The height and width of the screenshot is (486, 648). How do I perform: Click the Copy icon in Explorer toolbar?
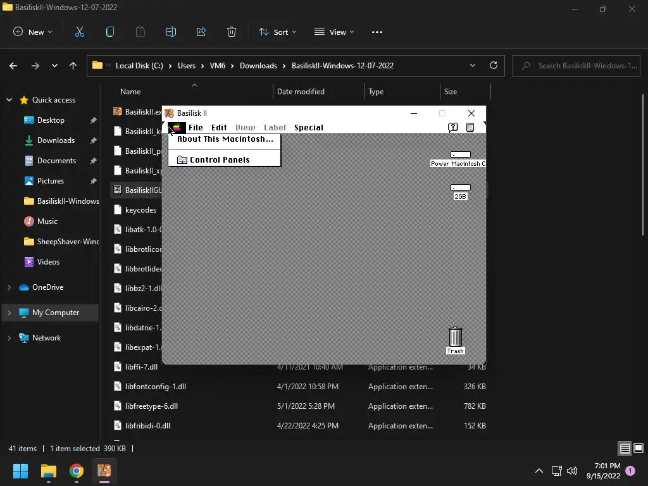pos(110,32)
